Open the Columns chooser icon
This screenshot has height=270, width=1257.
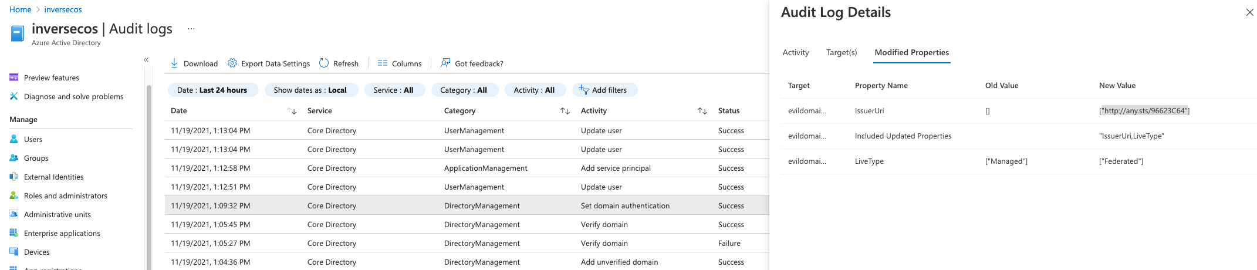(x=383, y=63)
